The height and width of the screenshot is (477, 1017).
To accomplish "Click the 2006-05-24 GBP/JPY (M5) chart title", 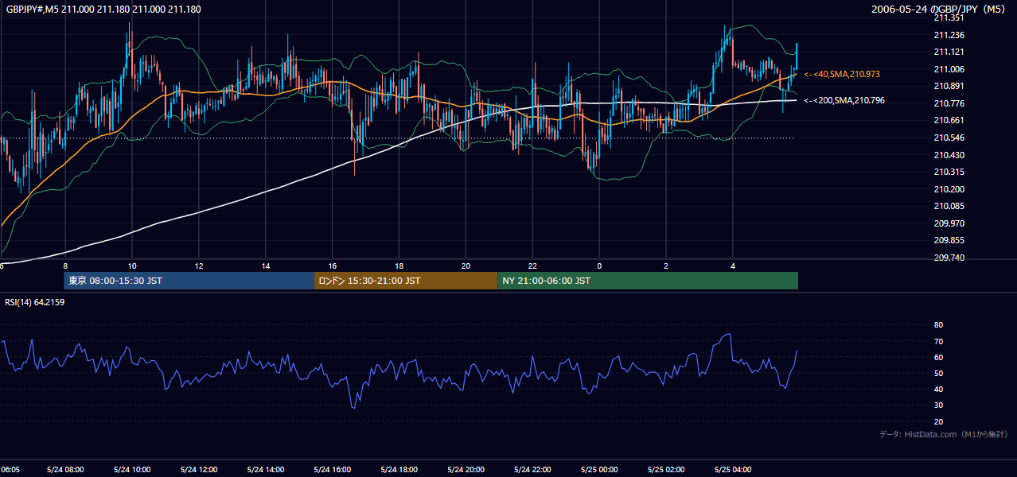I will [939, 9].
